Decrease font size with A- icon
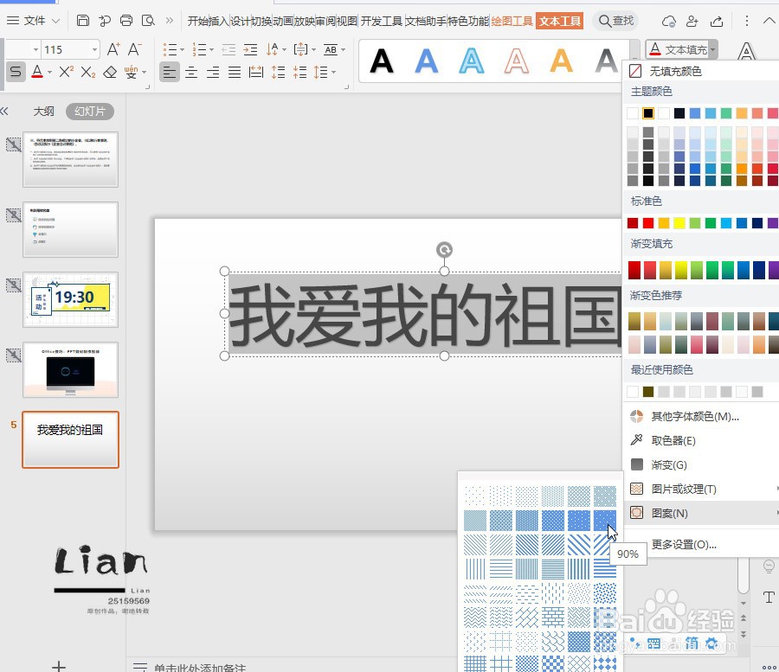 coord(133,49)
